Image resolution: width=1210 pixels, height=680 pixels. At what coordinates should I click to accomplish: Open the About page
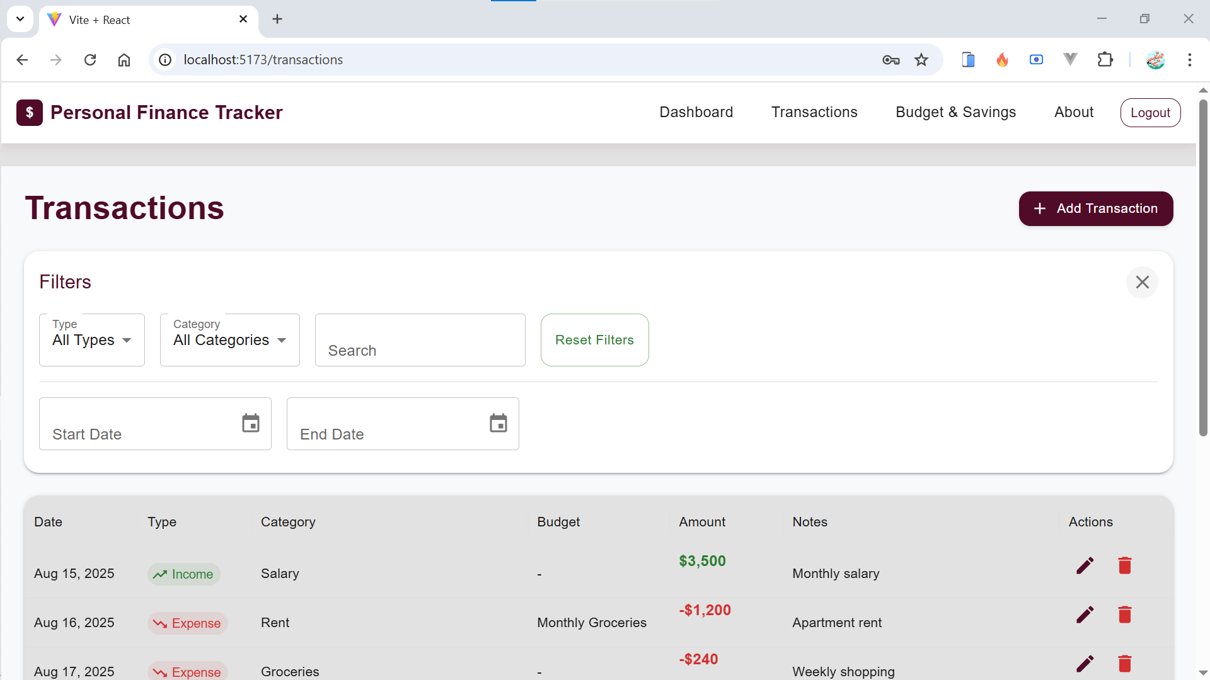point(1073,112)
